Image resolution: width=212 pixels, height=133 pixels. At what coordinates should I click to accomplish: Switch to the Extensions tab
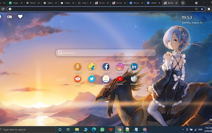[67, 3]
